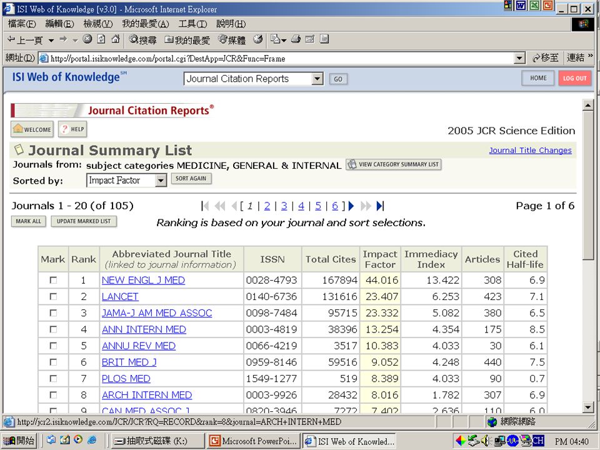This screenshot has height=450, width=600.
Task: Click the address bar URL field
Action: pos(282,58)
